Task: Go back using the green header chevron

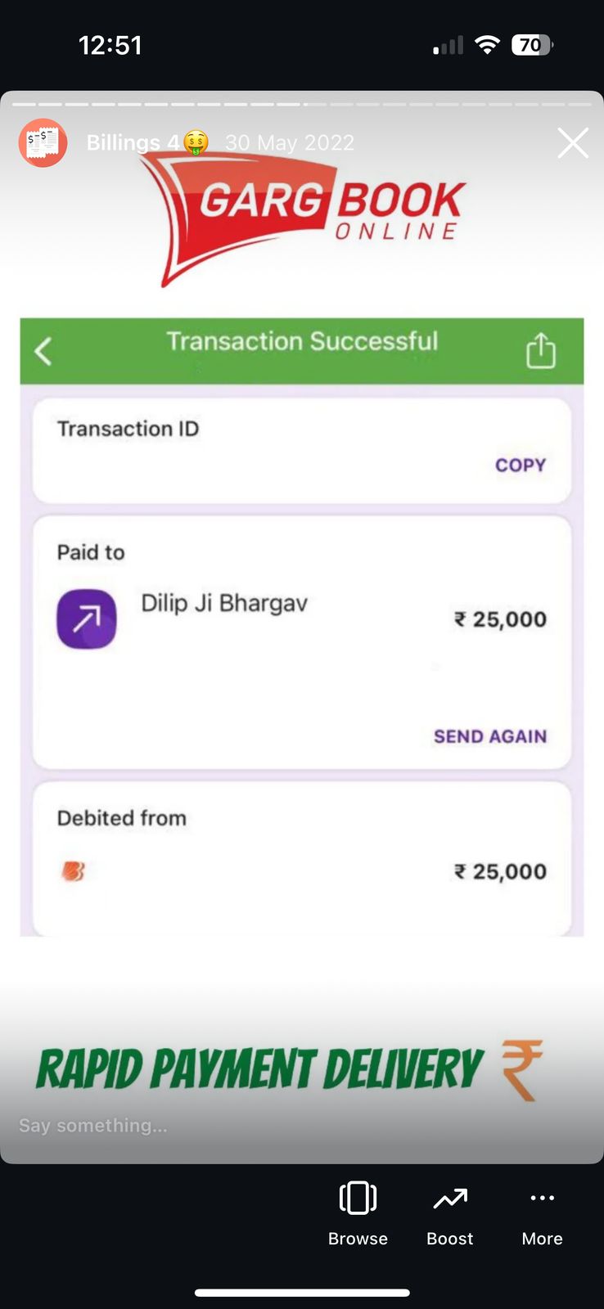Action: (x=43, y=352)
